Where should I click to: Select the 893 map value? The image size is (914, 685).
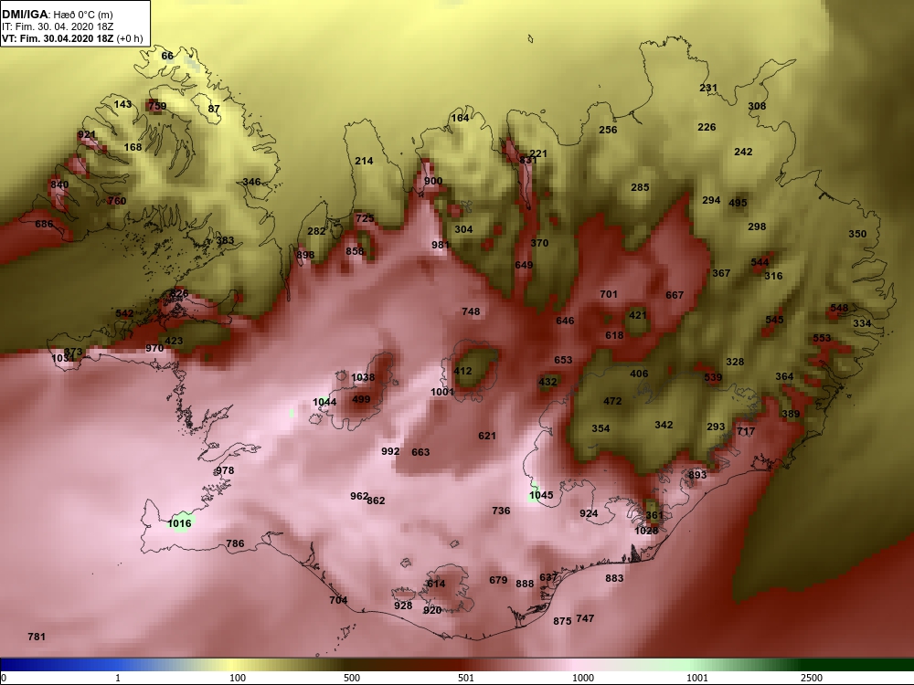[697, 475]
